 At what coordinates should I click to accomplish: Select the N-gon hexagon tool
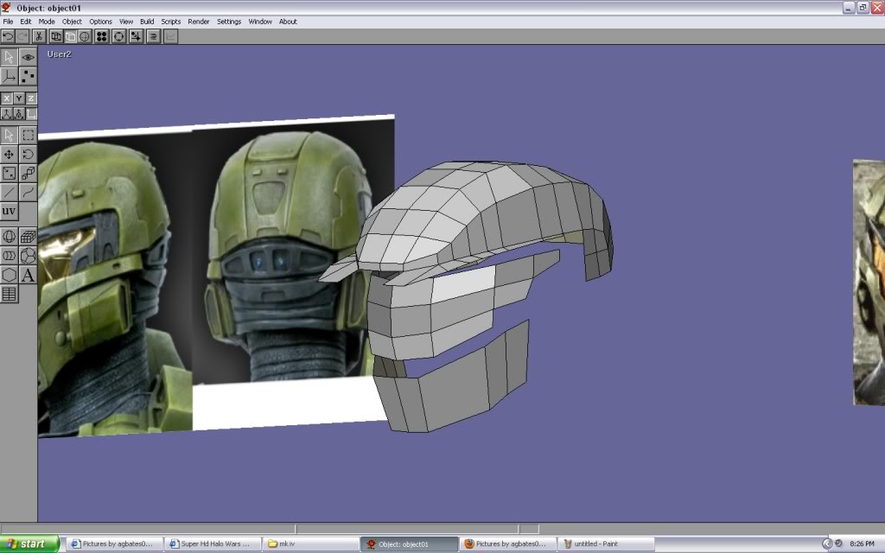pyautogui.click(x=9, y=275)
